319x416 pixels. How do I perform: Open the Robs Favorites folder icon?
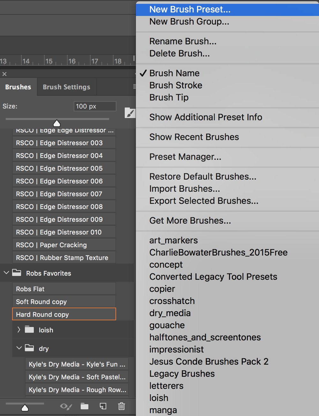pos(17,273)
